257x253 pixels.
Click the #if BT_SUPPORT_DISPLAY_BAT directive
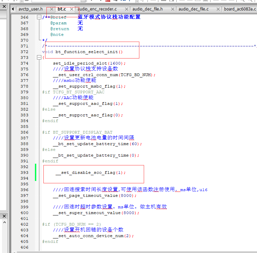tap(77, 132)
